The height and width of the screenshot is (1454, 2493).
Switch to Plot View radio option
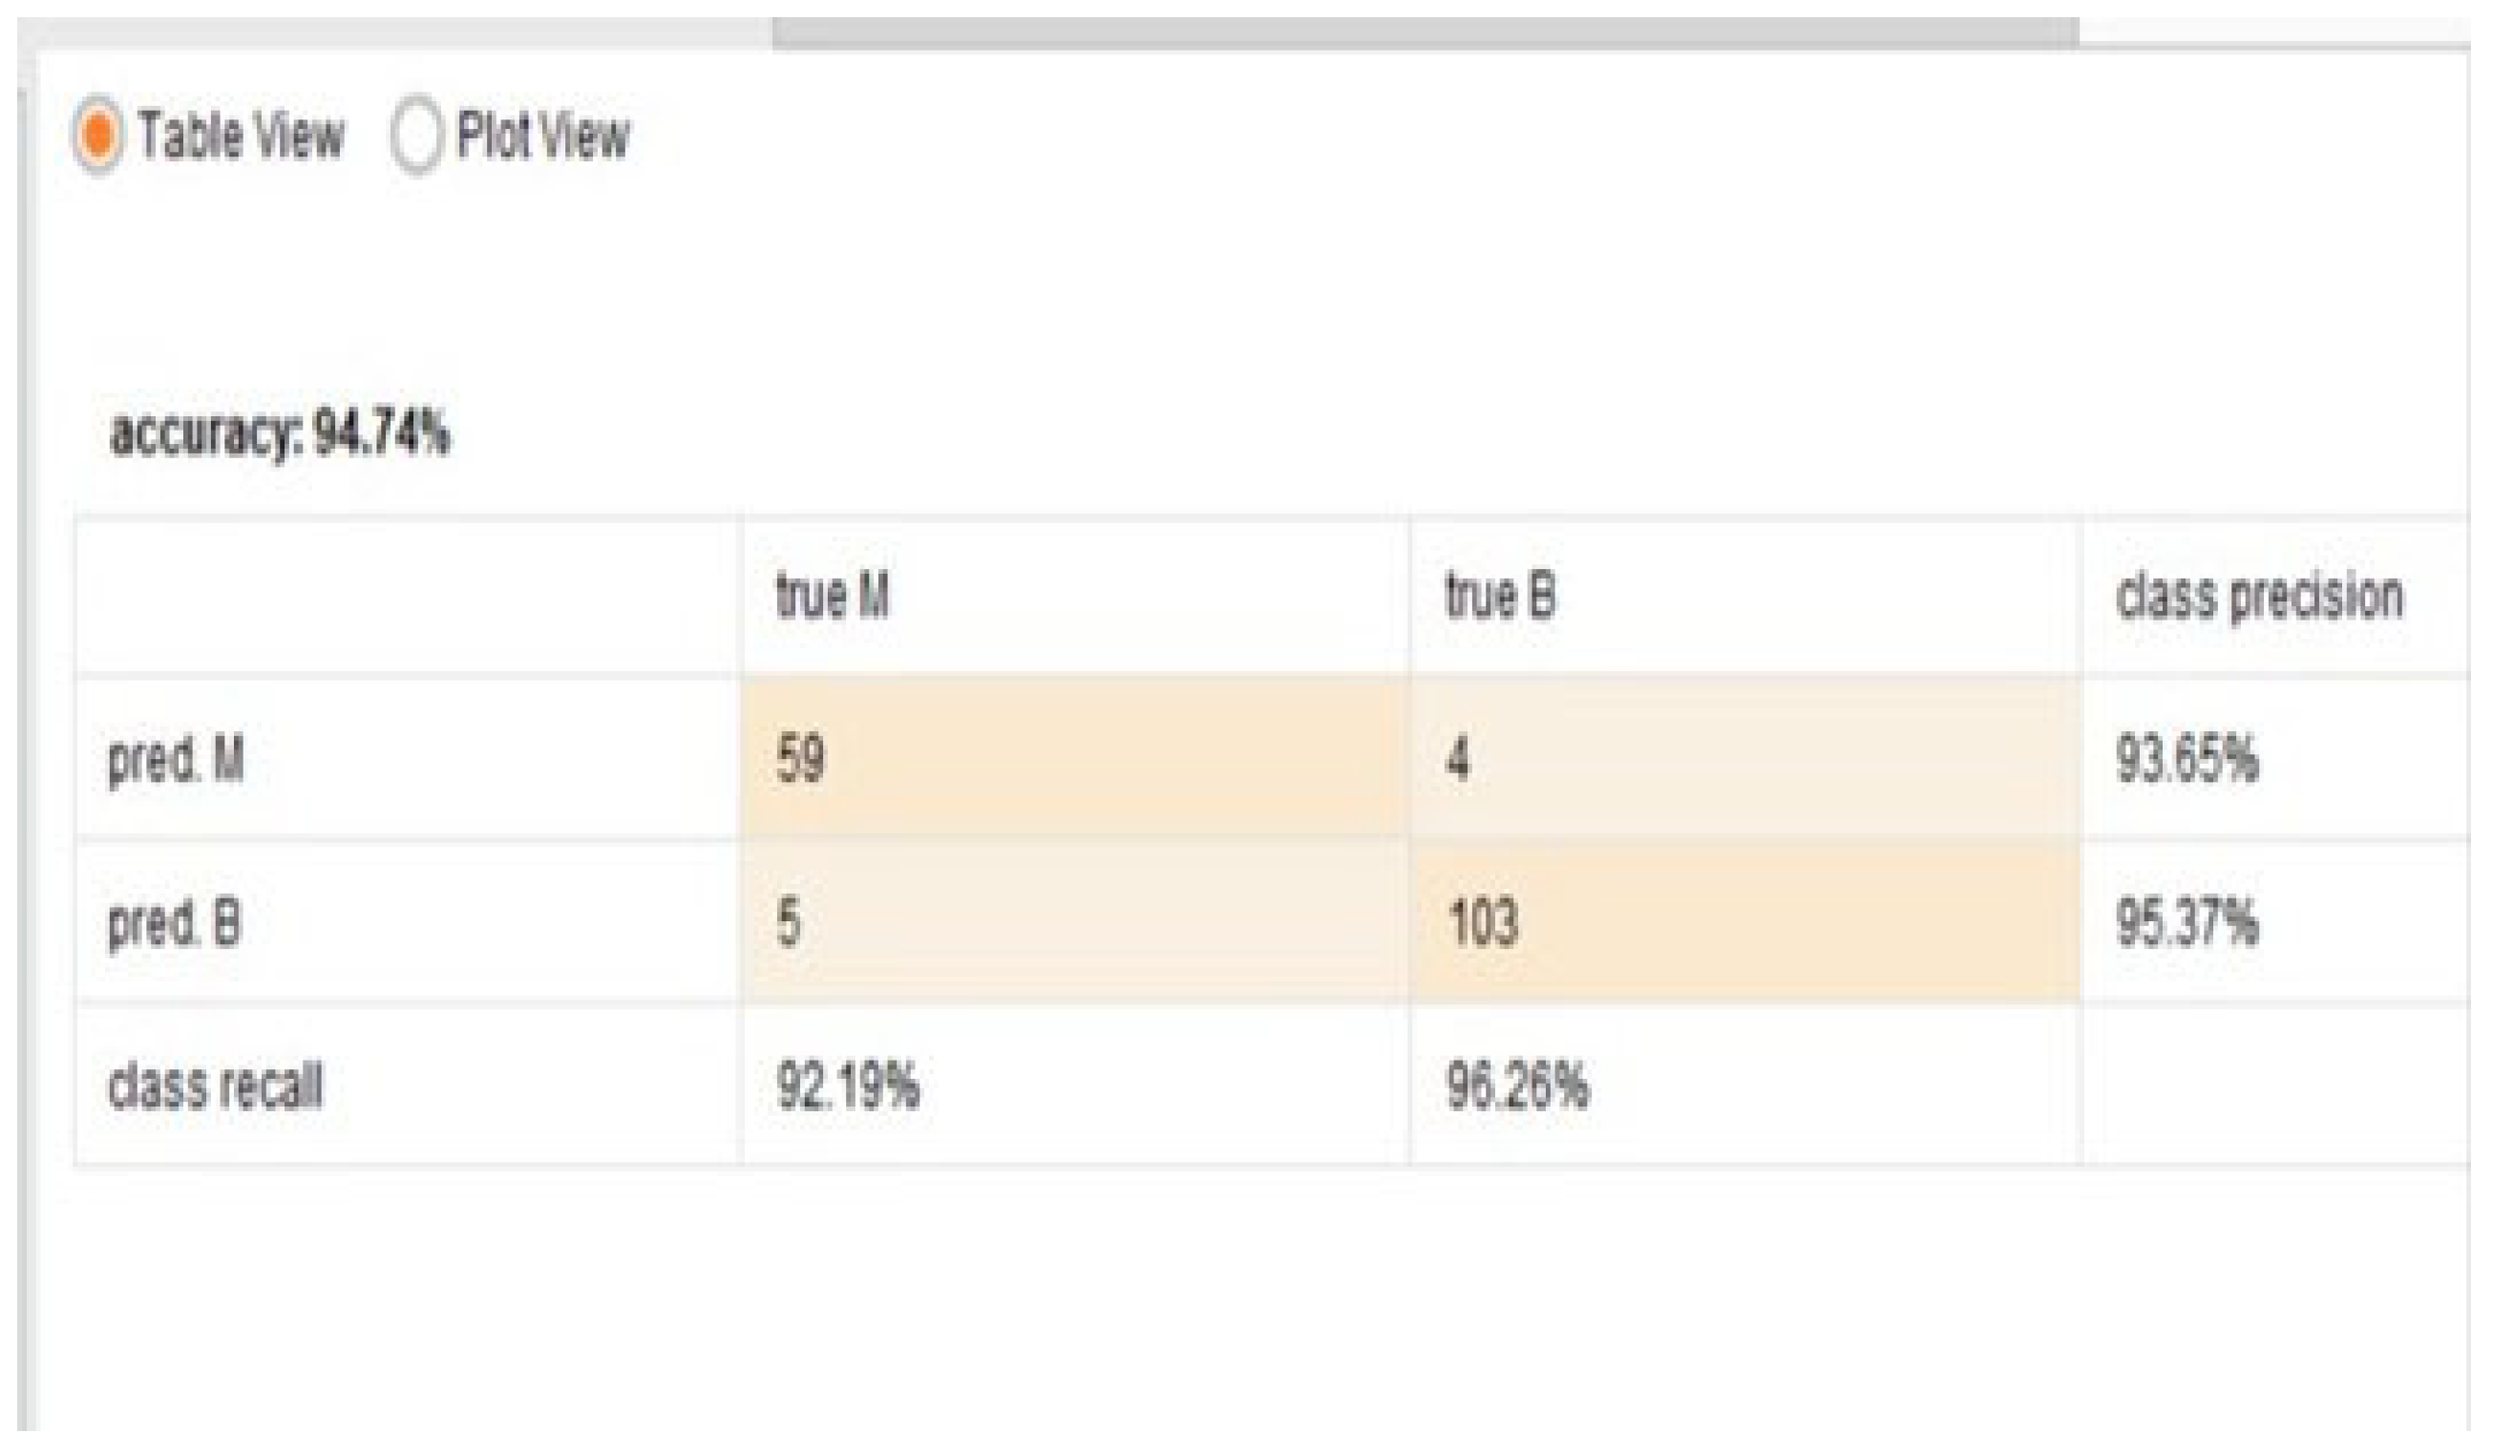point(415,136)
